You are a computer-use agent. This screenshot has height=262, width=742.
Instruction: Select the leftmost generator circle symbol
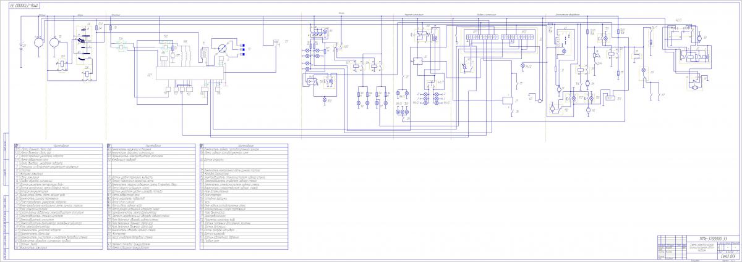click(x=38, y=43)
